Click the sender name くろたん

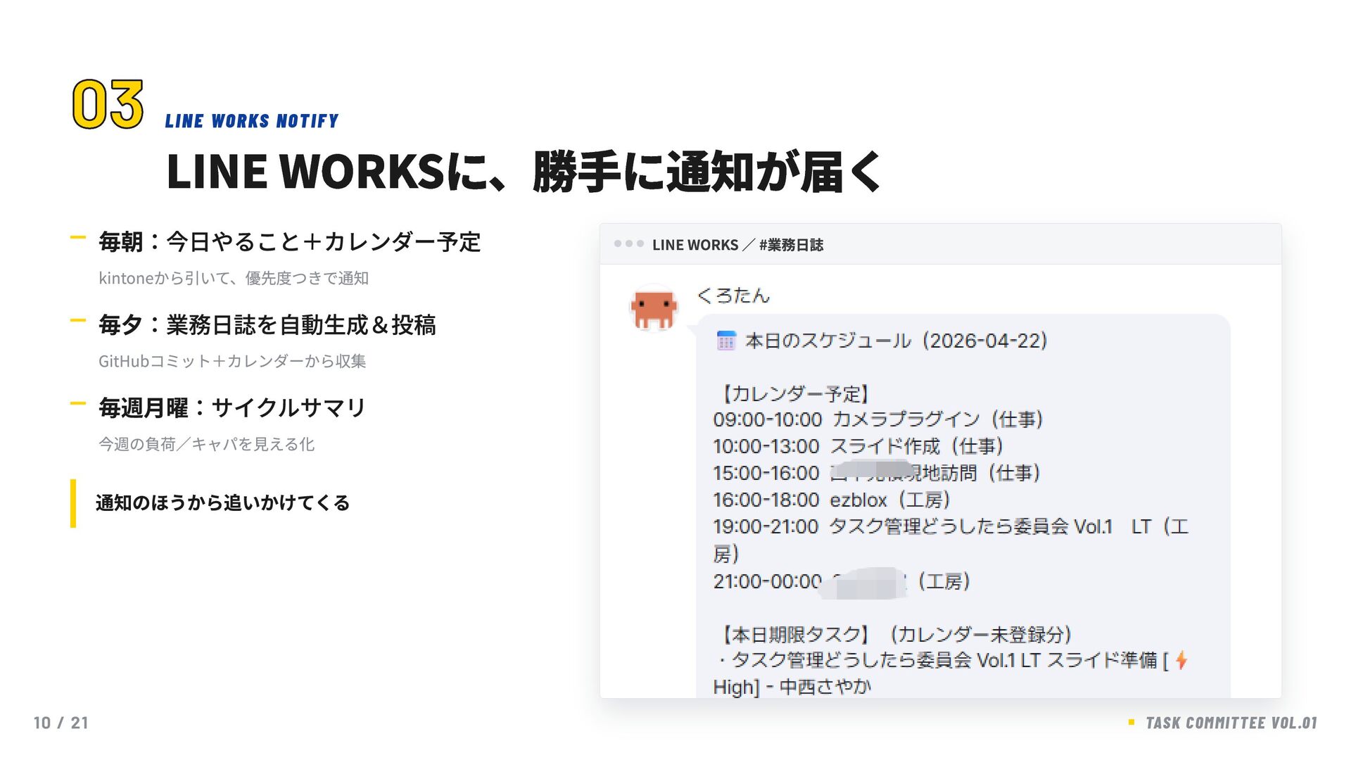(x=733, y=296)
